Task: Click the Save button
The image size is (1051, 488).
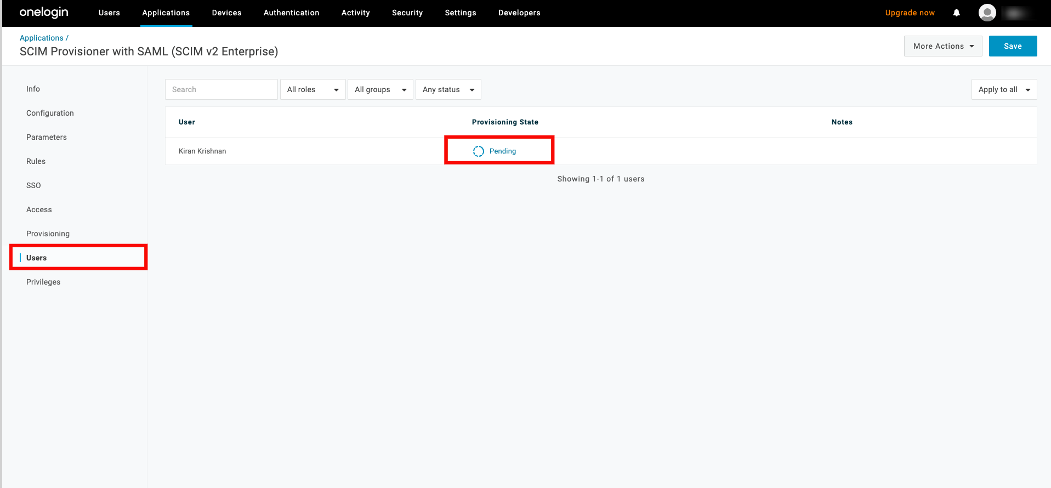Action: [1013, 46]
